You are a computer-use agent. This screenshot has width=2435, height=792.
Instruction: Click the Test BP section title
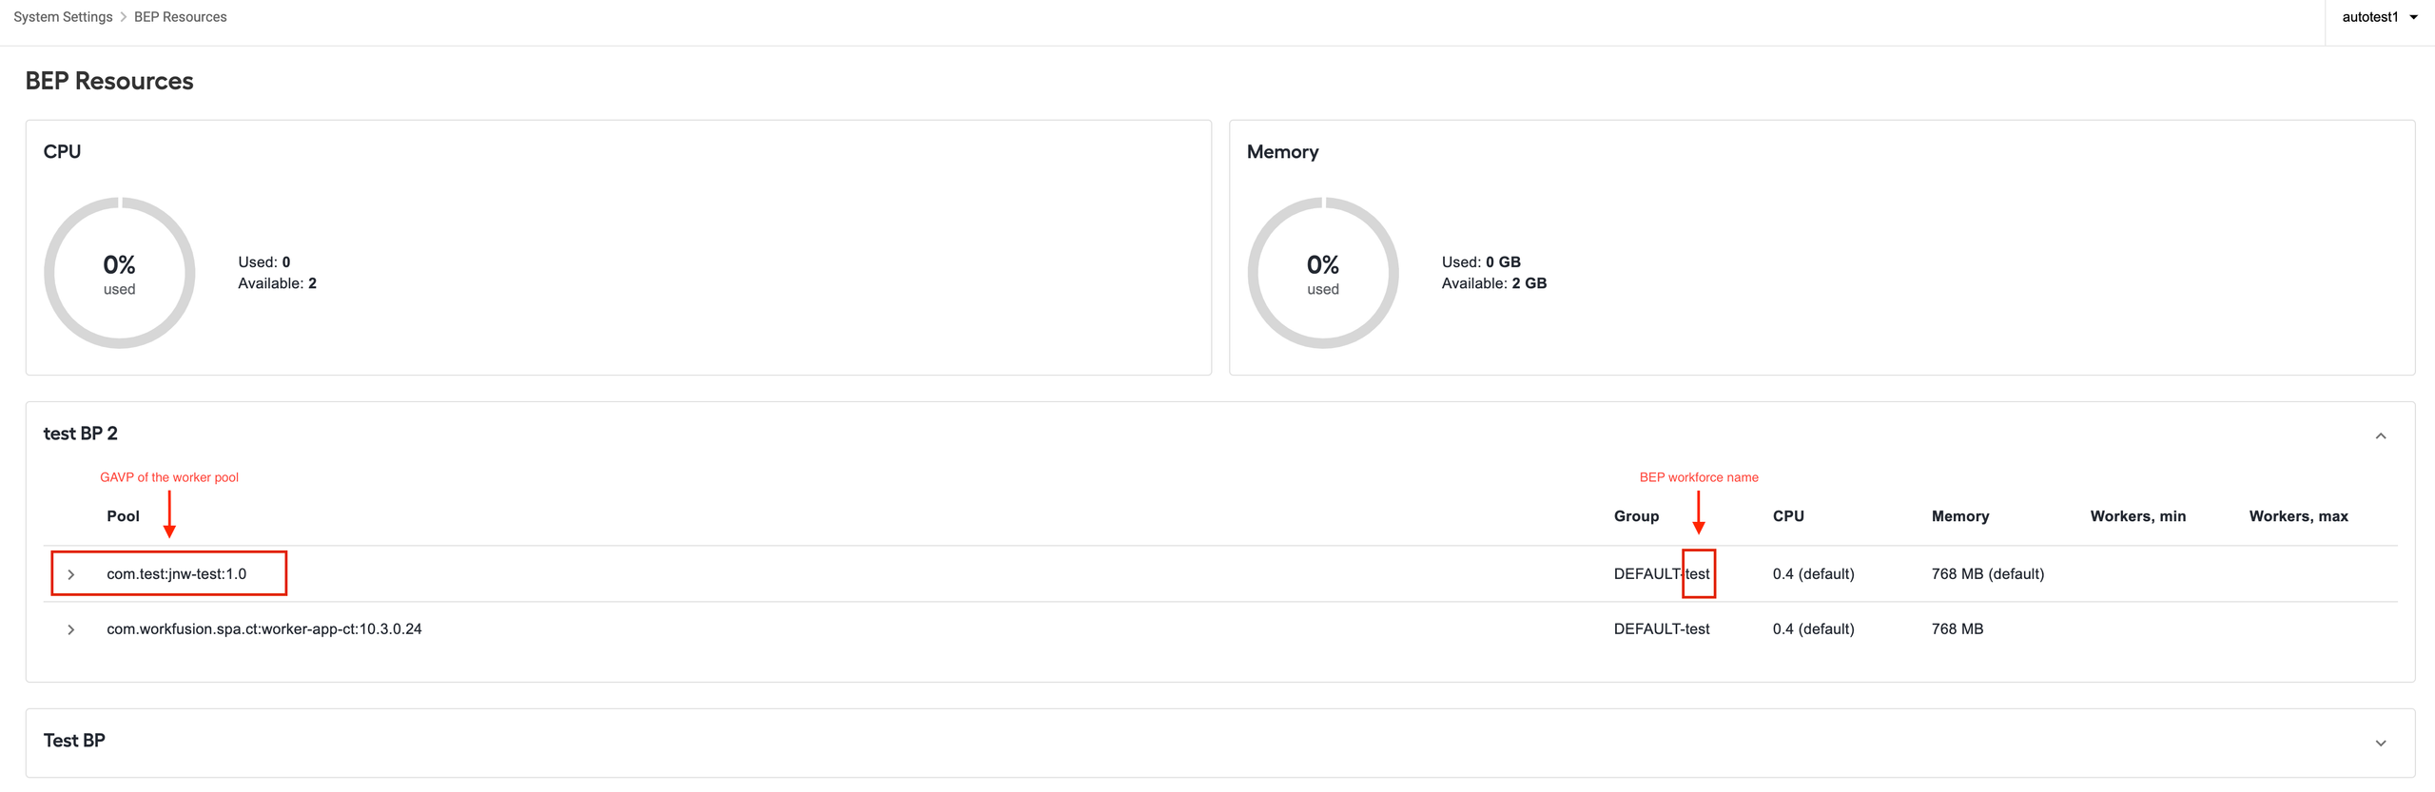click(x=74, y=741)
